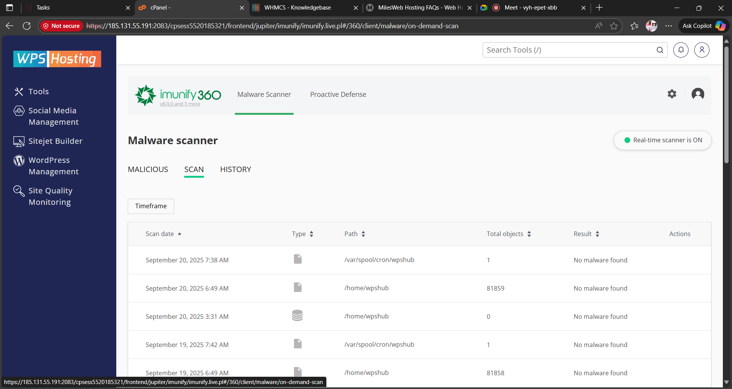Image resolution: width=732 pixels, height=389 pixels.
Task: Click the Imunify360 user profile icon
Action: click(x=698, y=94)
